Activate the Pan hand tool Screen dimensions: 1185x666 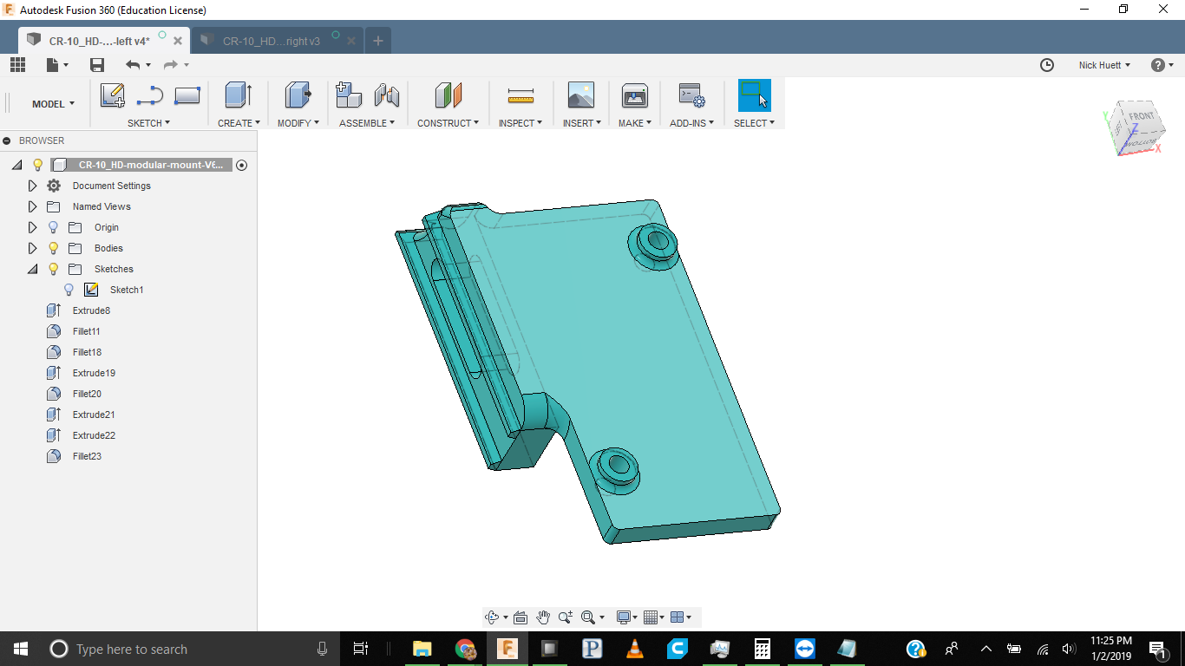(543, 617)
